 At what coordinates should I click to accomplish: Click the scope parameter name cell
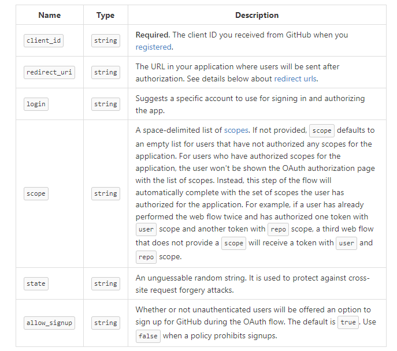click(36, 194)
